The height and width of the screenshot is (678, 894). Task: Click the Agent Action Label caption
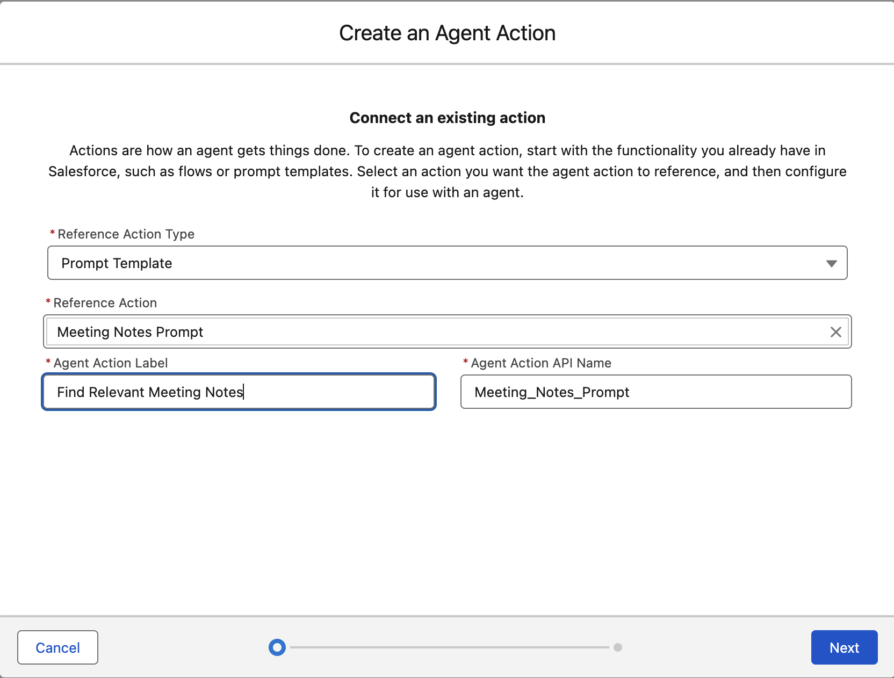110,363
